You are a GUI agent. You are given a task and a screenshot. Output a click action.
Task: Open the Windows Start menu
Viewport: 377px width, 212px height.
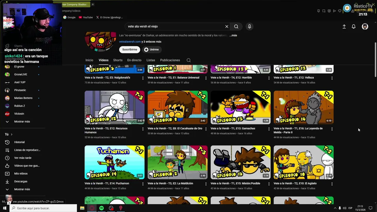(5, 208)
